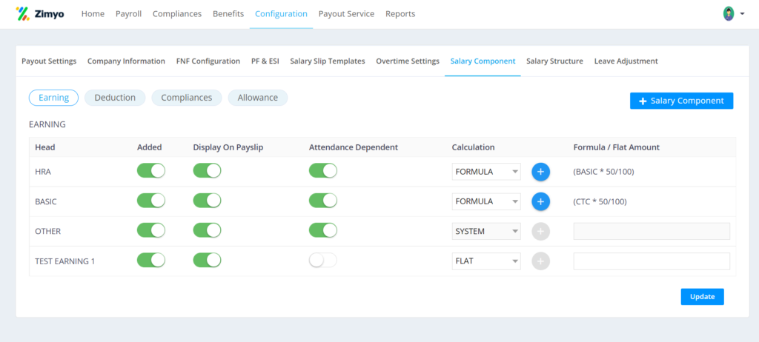The image size is (759, 342).
Task: Switch to Payout Settings tab
Action: pos(49,61)
